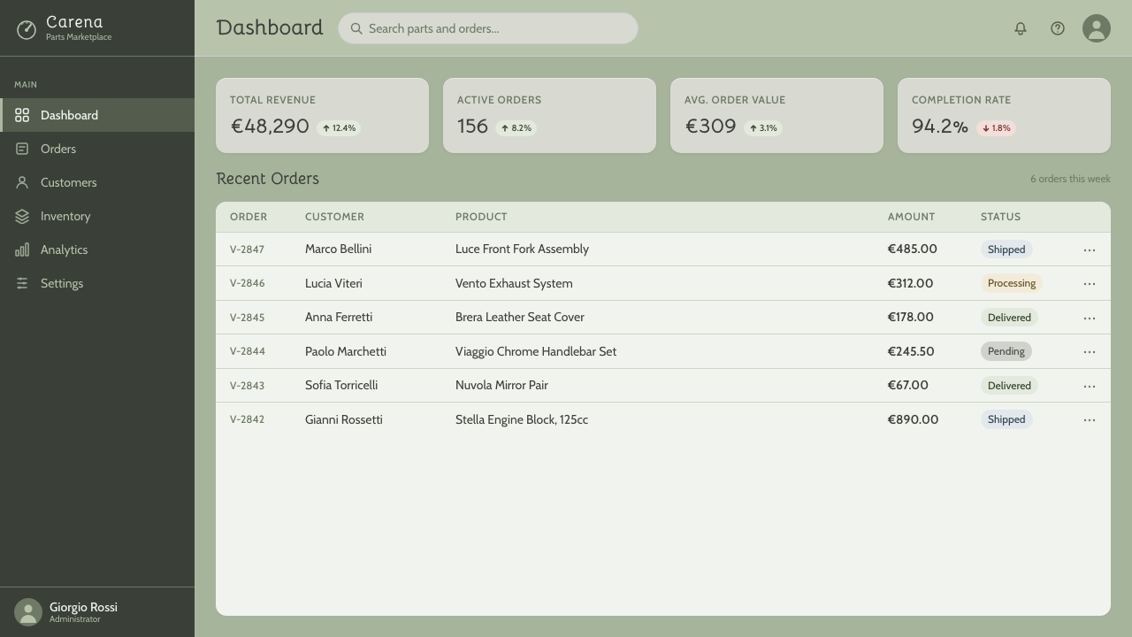This screenshot has width=1132, height=637.
Task: Click the Amount column header
Action: 911,217
